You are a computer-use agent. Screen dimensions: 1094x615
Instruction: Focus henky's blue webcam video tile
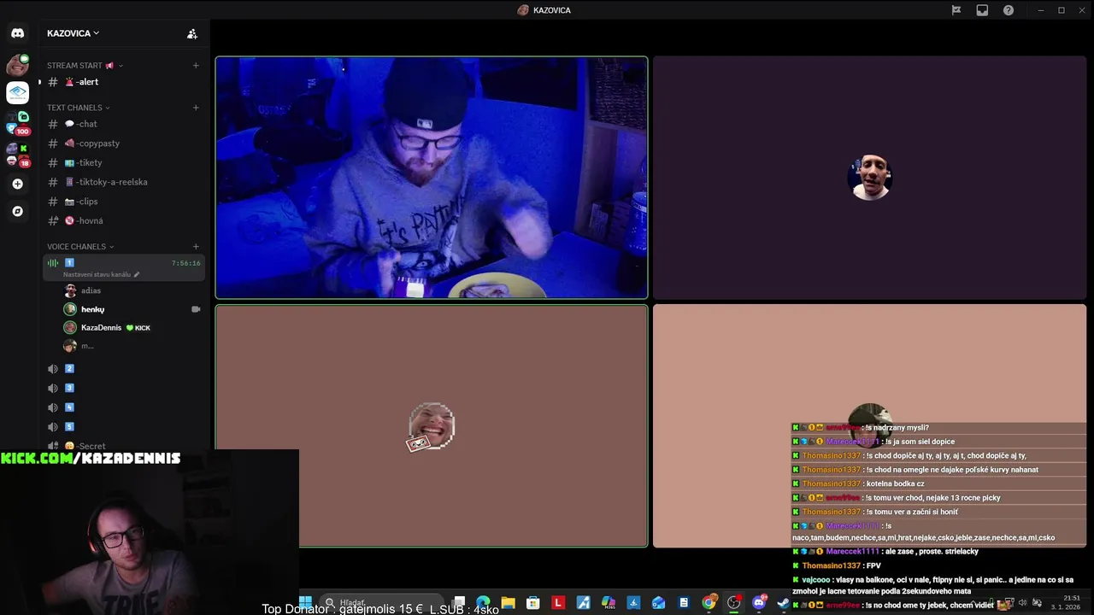tap(432, 178)
